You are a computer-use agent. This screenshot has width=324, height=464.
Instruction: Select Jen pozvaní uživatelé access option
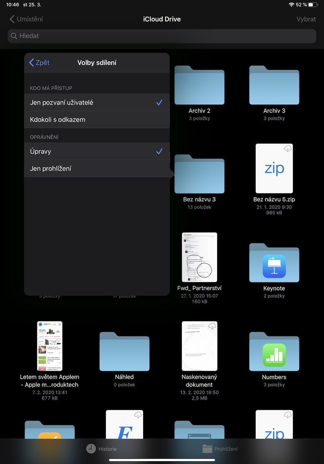tap(97, 103)
